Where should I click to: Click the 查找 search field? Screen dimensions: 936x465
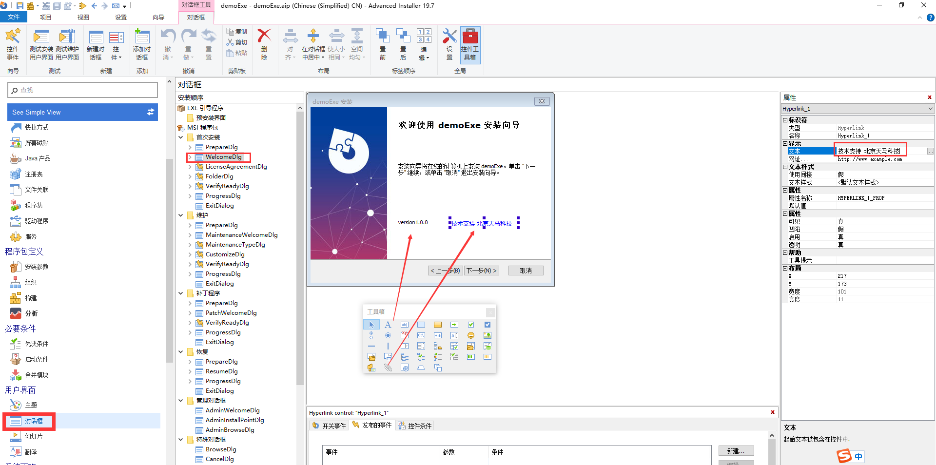click(83, 90)
